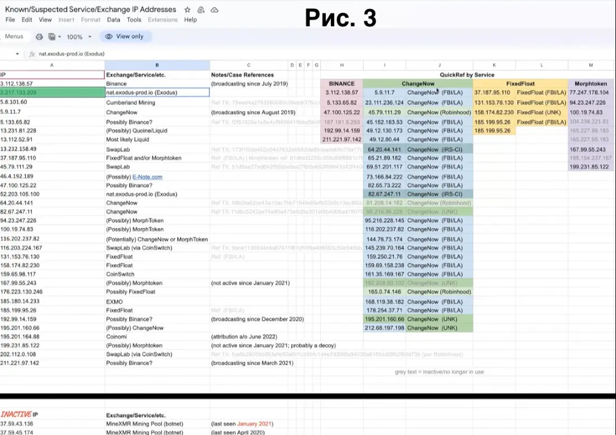Image resolution: width=616 pixels, height=435 pixels.
Task: Open the Edit menu
Action: click(x=27, y=20)
